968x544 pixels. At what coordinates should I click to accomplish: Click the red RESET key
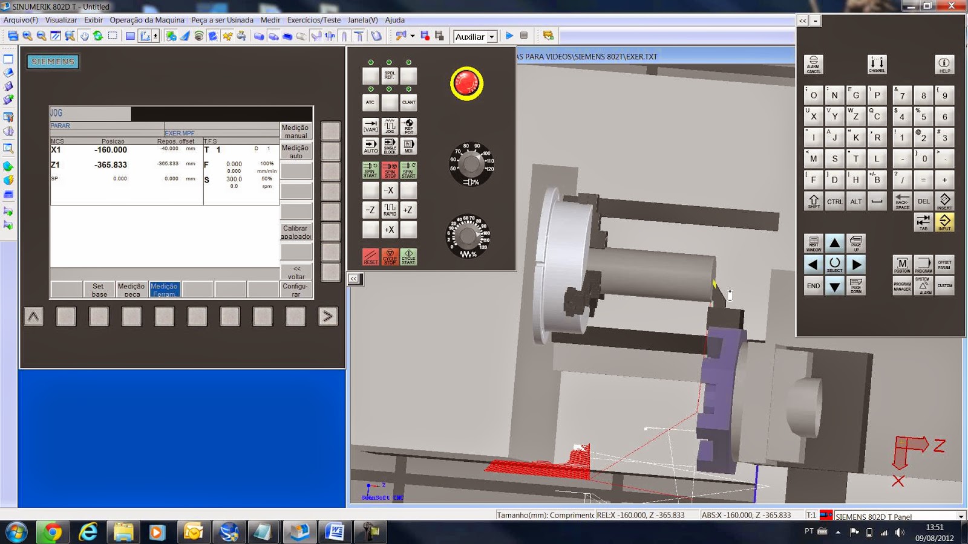(x=371, y=257)
